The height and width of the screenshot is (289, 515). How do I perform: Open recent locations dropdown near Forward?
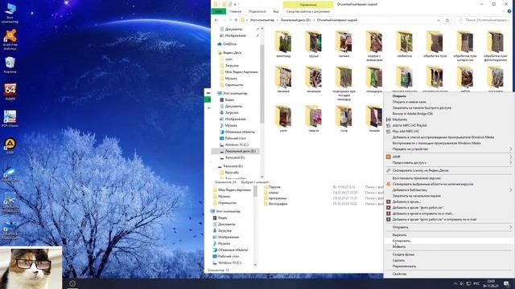[x=230, y=20]
